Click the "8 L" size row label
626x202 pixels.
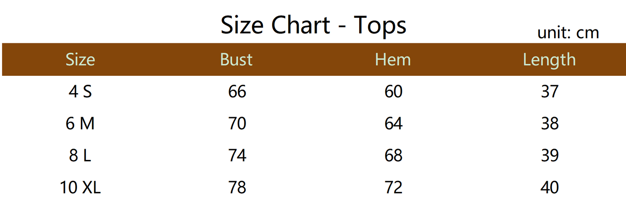(x=80, y=156)
